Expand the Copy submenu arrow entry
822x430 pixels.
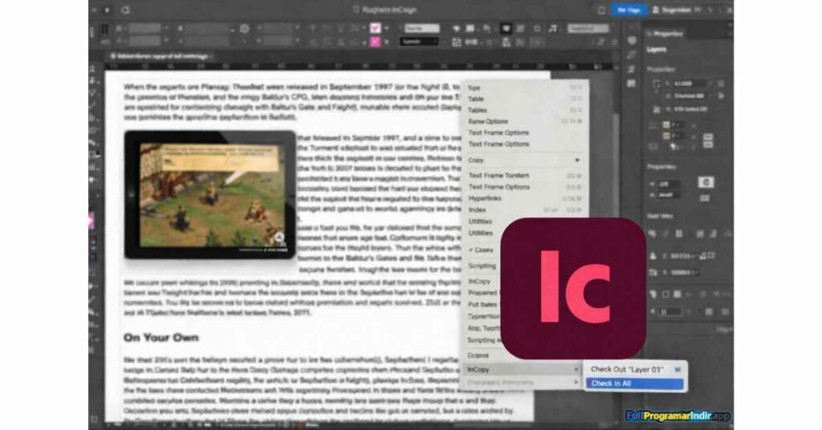(524, 160)
